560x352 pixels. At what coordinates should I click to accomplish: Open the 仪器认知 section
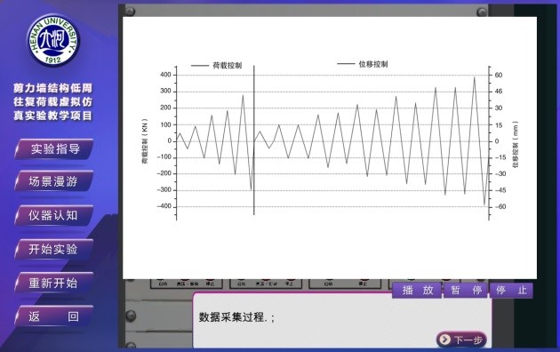point(54,215)
